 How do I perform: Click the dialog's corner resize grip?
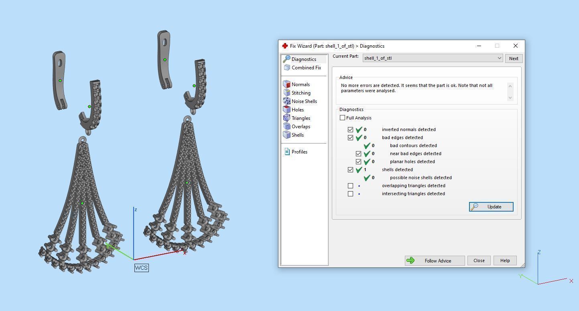522,265
